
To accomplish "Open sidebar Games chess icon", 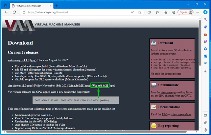I will point(205,42).
